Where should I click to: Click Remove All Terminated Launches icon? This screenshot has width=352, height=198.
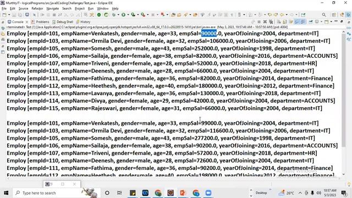271,22
